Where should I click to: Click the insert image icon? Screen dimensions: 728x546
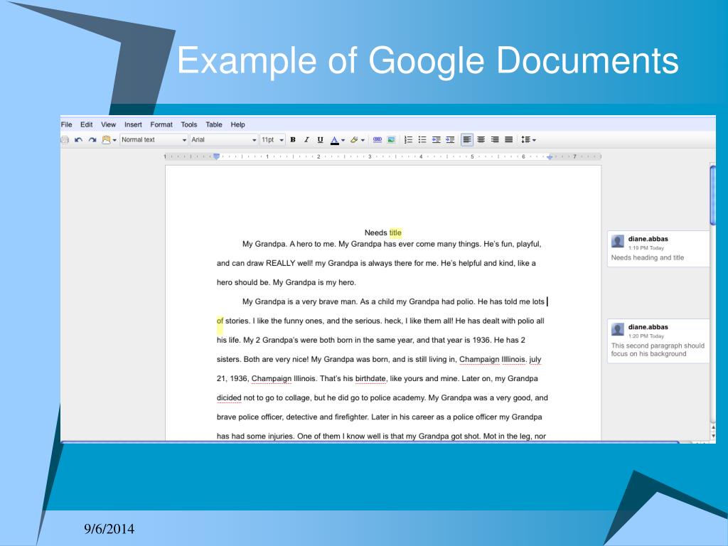click(x=392, y=140)
